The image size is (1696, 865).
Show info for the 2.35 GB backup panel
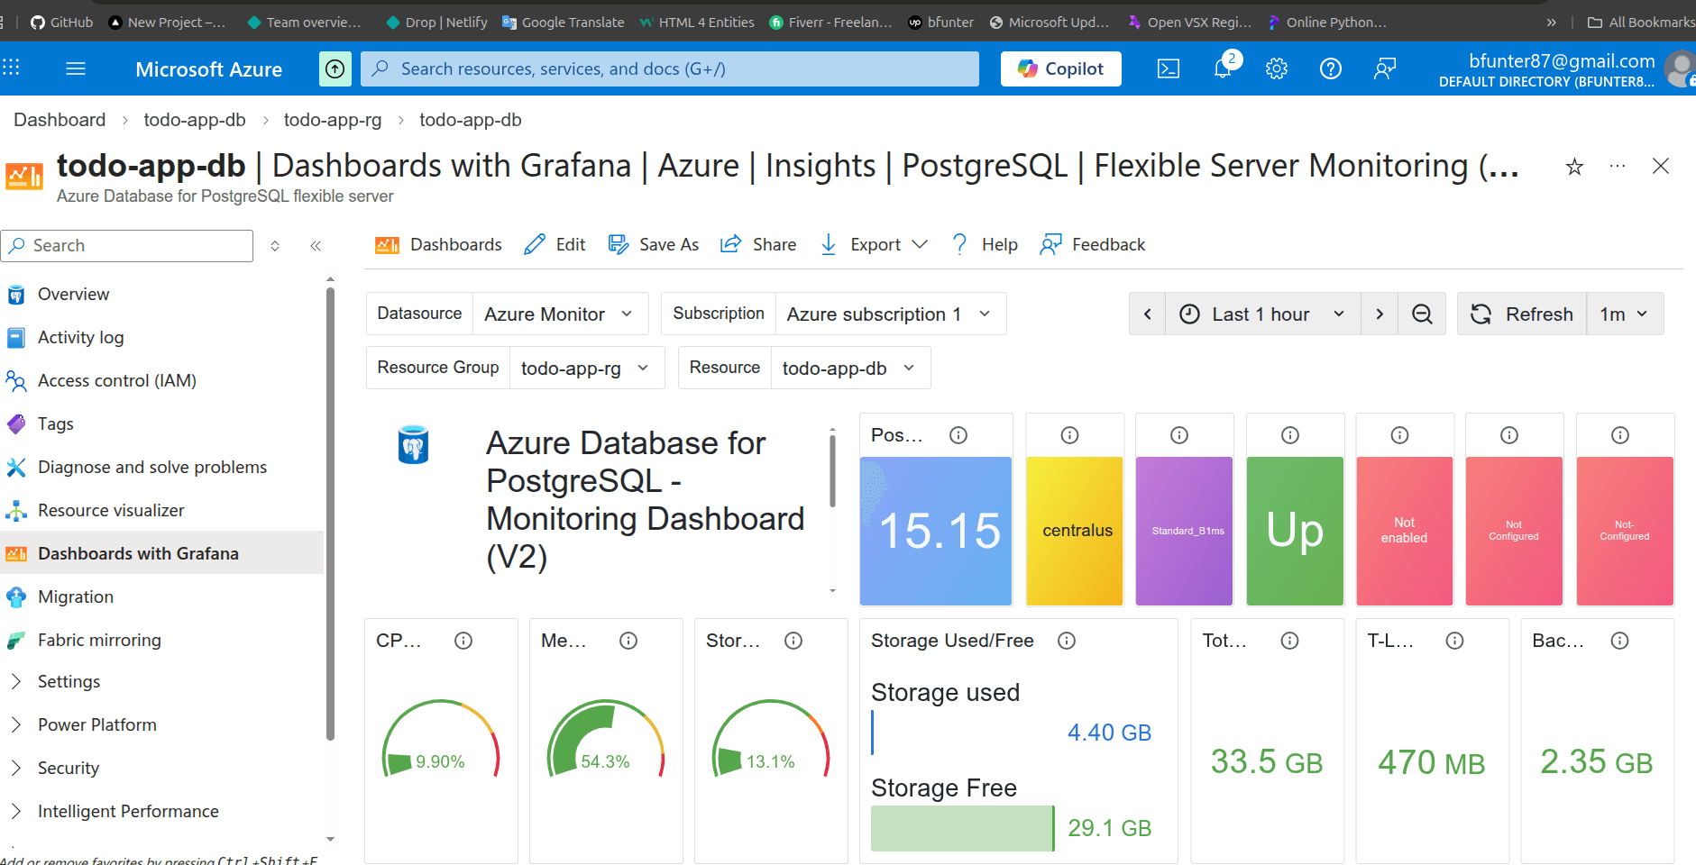pos(1620,641)
